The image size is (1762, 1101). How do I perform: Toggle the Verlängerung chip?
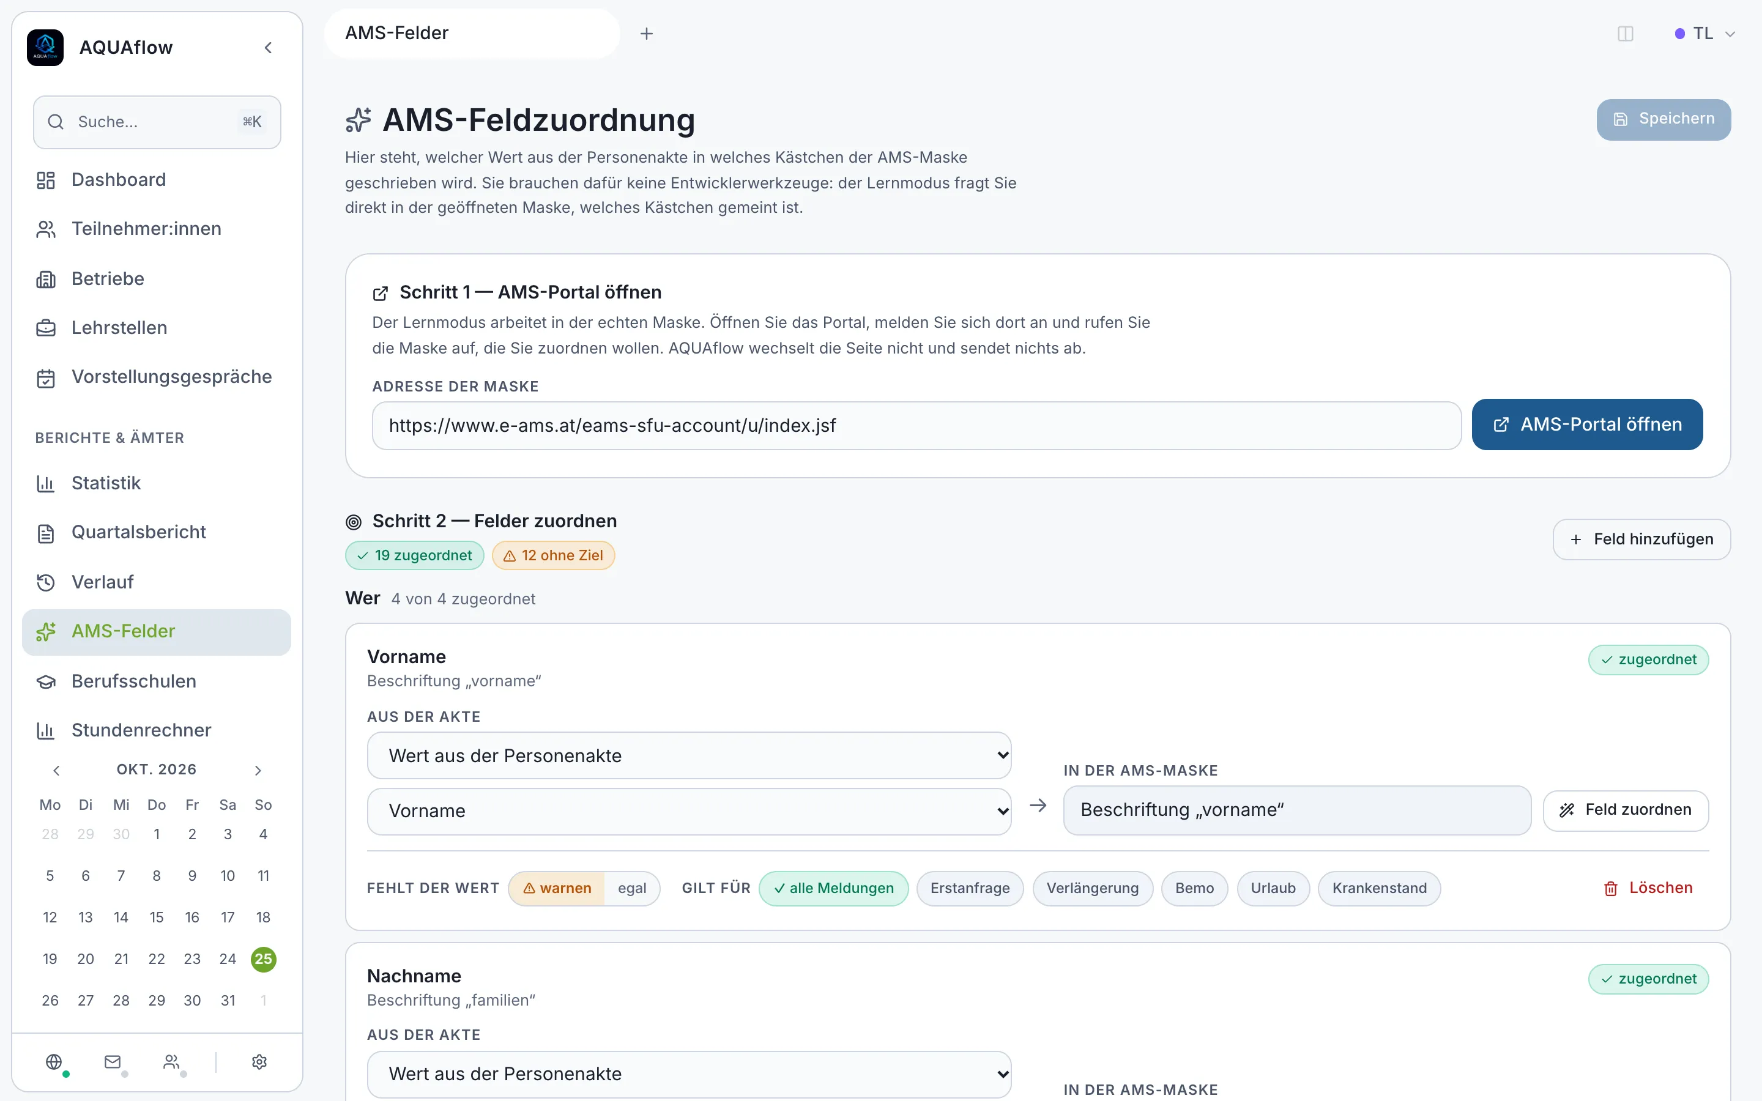pos(1092,888)
